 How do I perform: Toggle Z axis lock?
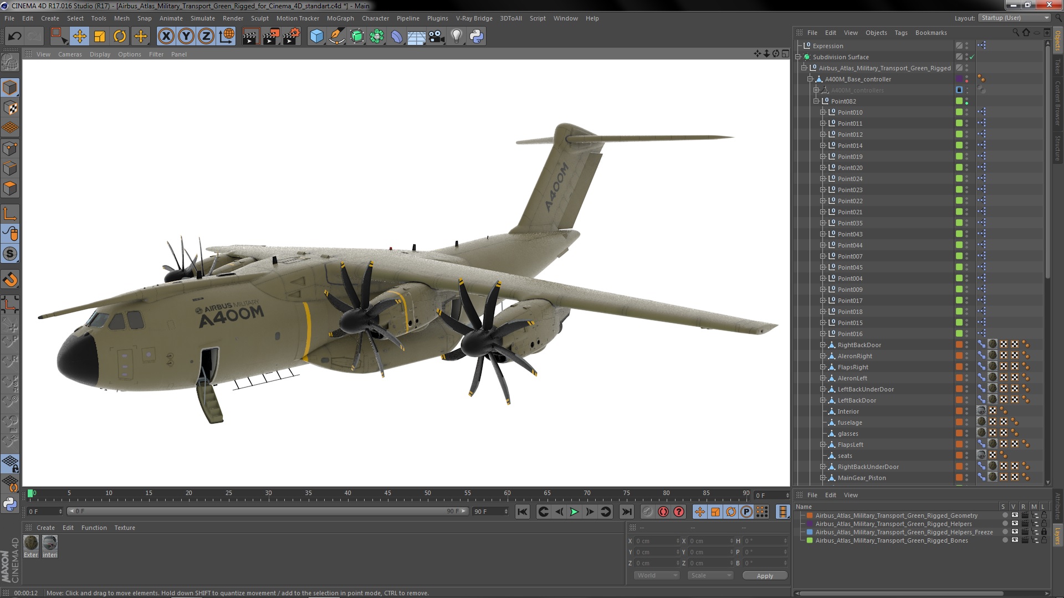coord(206,37)
